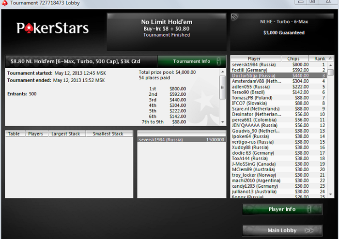Image resolution: width=339 pixels, height=239 pixels.
Task: Click info icon on Tournament Info button
Action: tap(218, 61)
